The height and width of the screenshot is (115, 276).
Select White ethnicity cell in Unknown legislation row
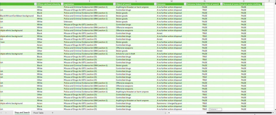point(50,22)
